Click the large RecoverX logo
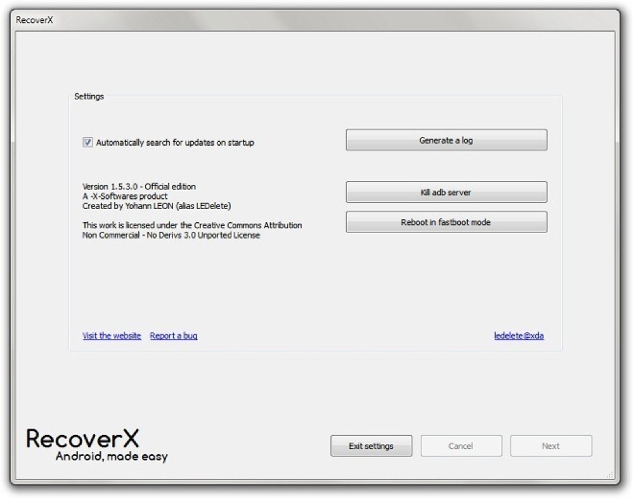This screenshot has height=499, width=634. pyautogui.click(x=82, y=438)
